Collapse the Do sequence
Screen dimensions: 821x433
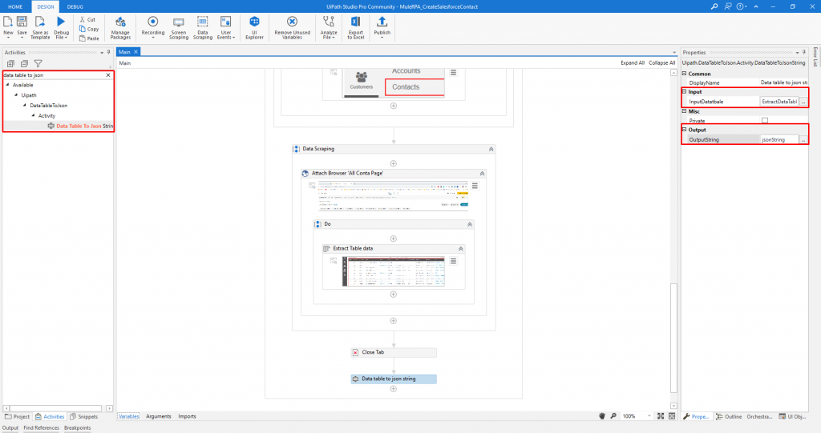coord(470,224)
